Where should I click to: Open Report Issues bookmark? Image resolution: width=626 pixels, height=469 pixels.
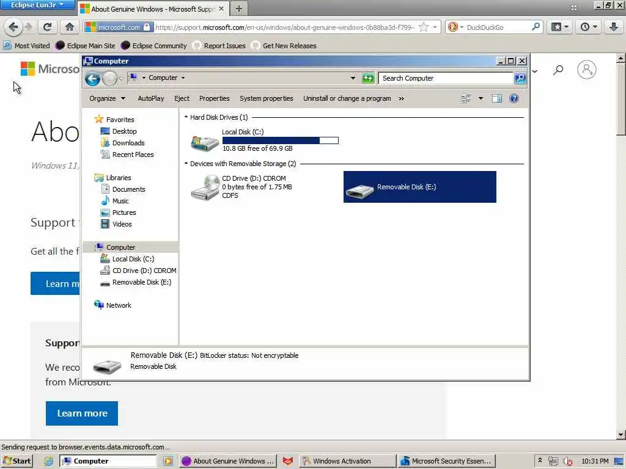pyautogui.click(x=219, y=45)
